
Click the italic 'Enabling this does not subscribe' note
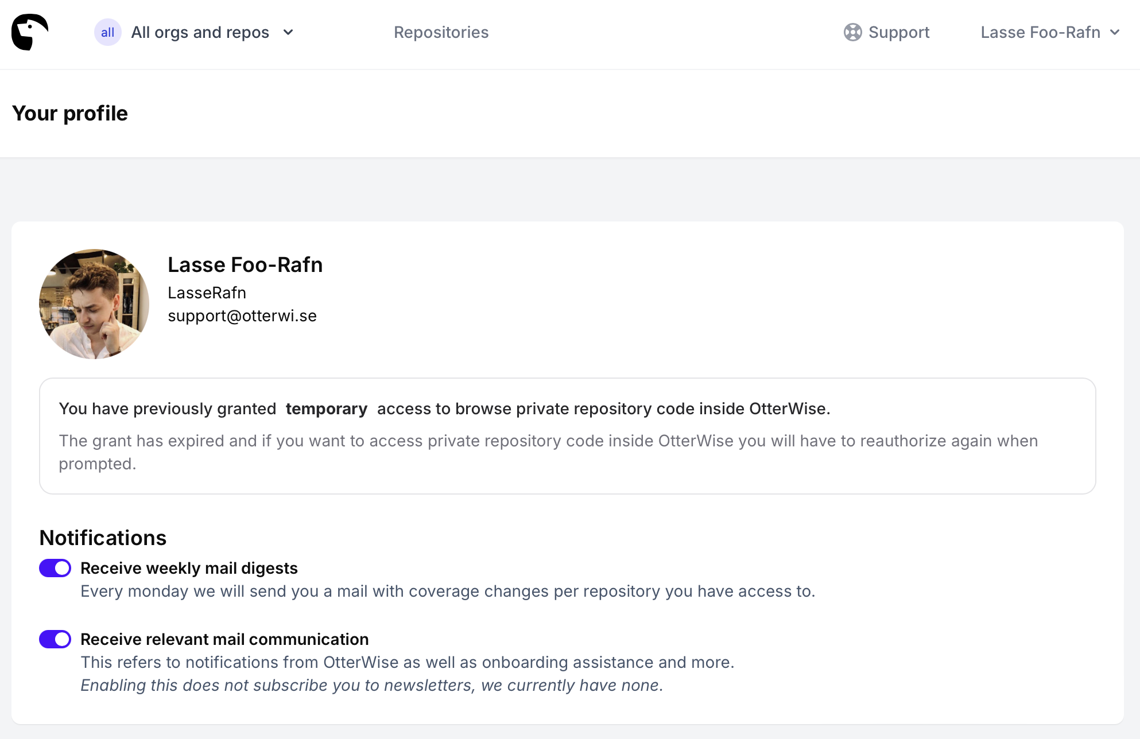tap(372, 685)
